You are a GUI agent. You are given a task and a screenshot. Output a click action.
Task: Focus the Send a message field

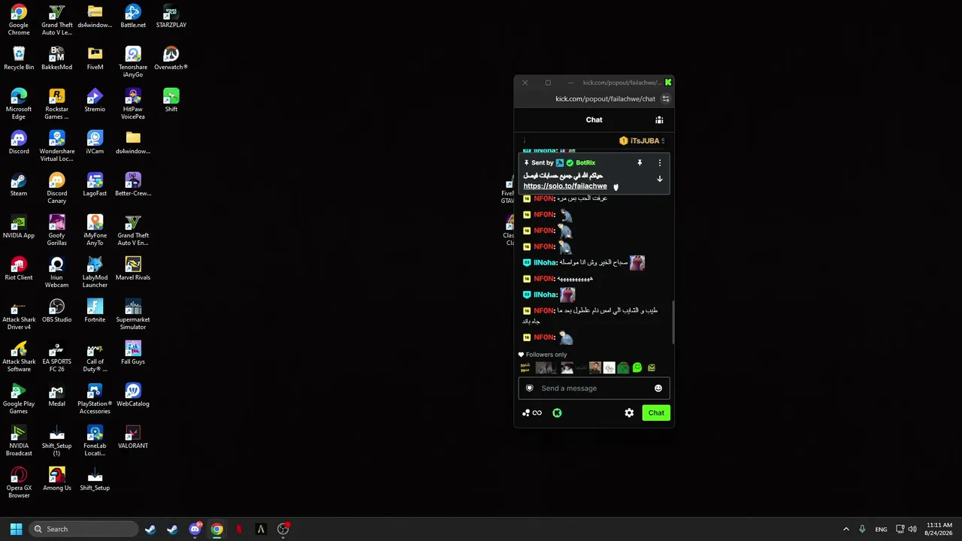coord(594,388)
